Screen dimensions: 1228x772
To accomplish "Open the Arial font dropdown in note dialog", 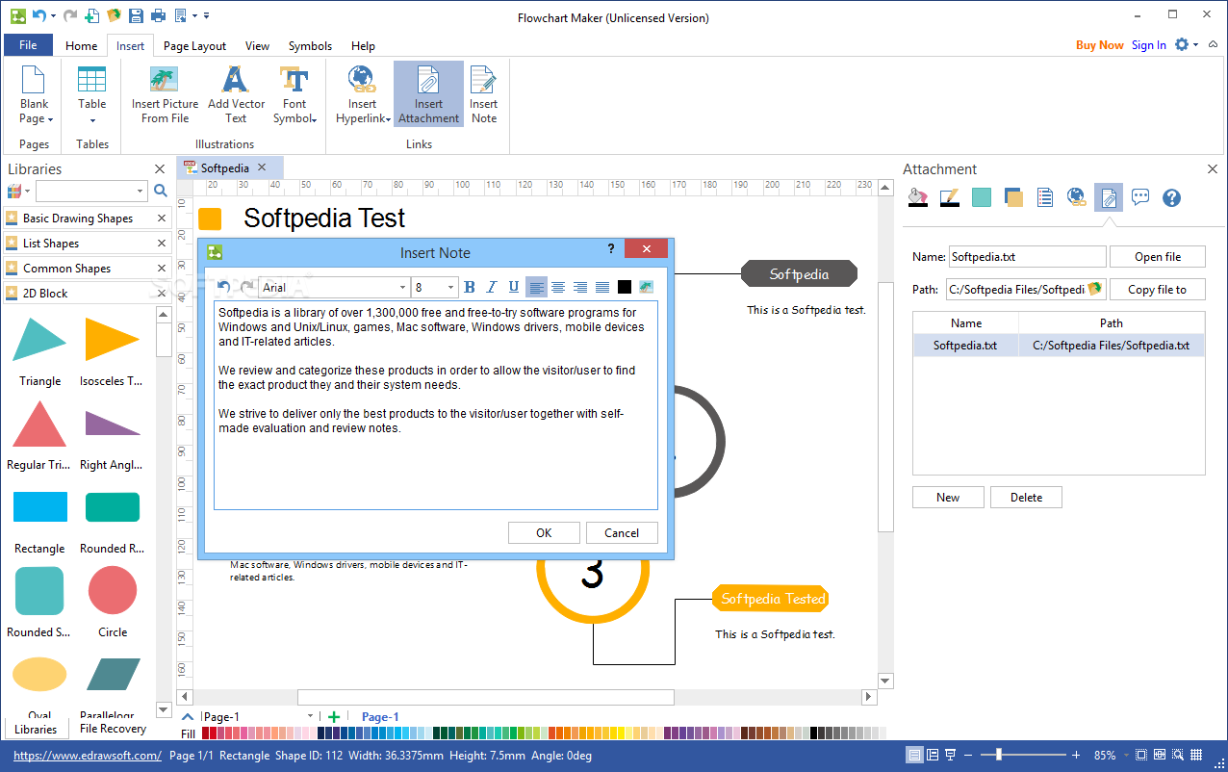I will coord(402,288).
